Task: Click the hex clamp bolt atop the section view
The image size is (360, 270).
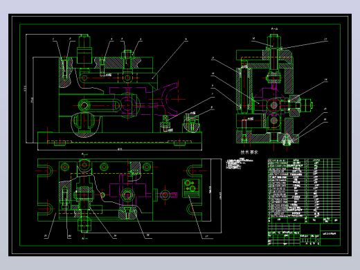Action: tap(274, 41)
